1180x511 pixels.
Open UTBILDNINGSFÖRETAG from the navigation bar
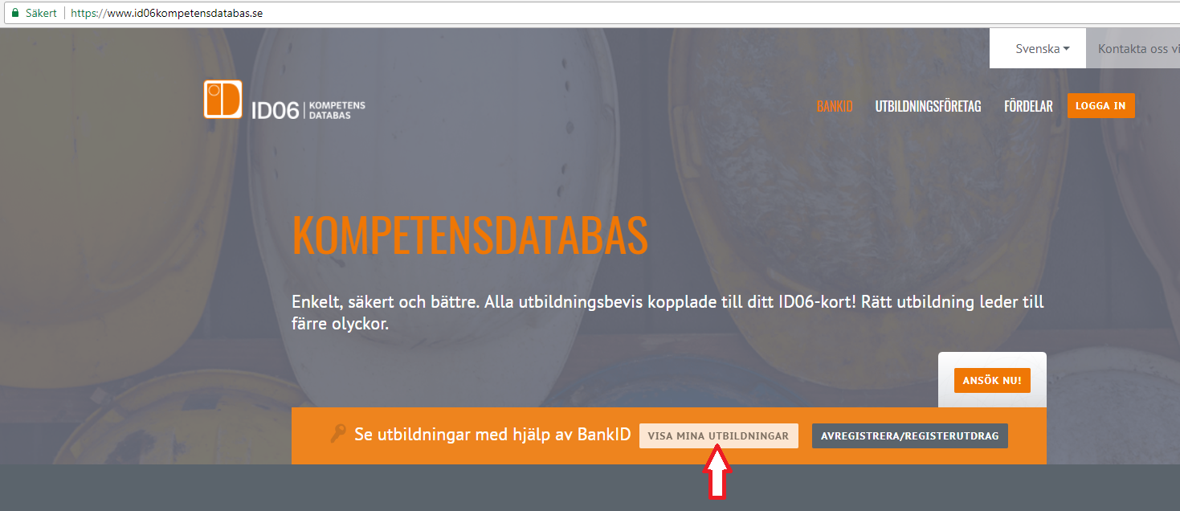(x=928, y=104)
